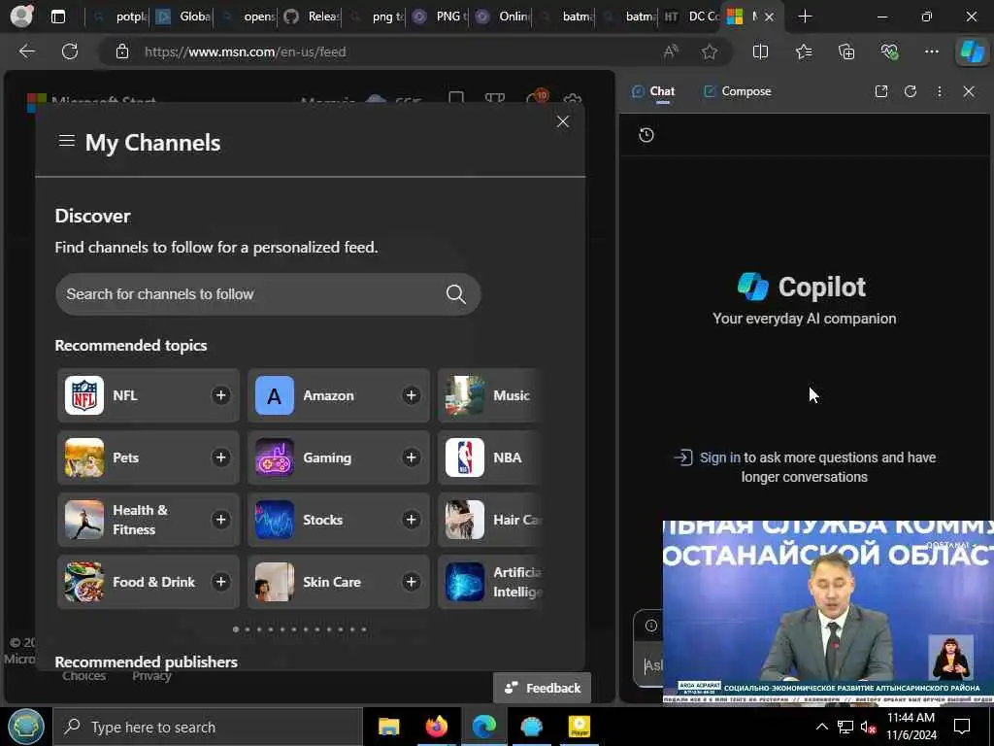Image resolution: width=994 pixels, height=746 pixels.
Task: Focus the Search for channels to follow field
Action: pyautogui.click(x=268, y=294)
